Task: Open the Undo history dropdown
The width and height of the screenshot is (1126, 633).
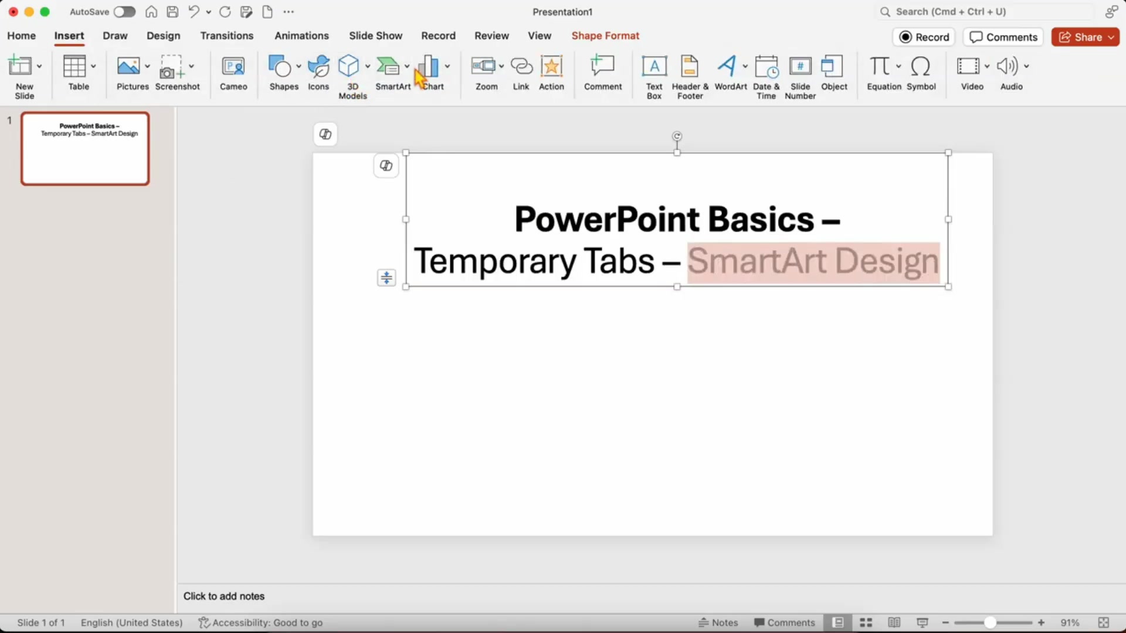Action: (208, 12)
